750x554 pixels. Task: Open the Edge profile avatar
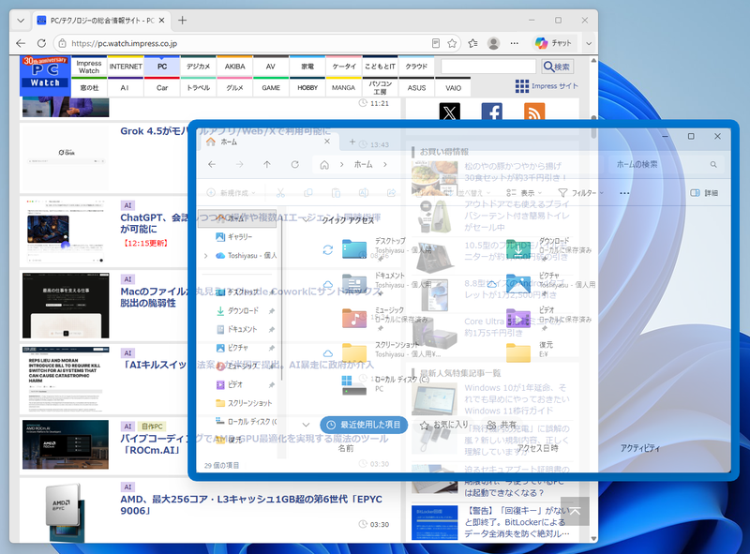click(494, 43)
